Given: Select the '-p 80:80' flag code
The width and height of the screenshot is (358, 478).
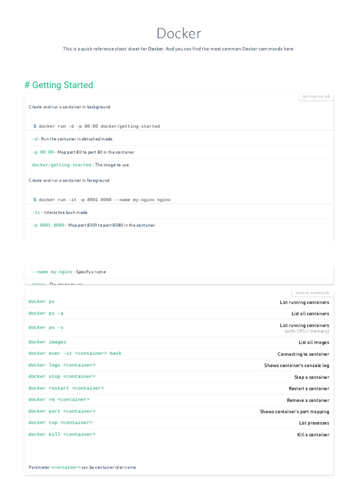Looking at the screenshot, I should click(43, 152).
